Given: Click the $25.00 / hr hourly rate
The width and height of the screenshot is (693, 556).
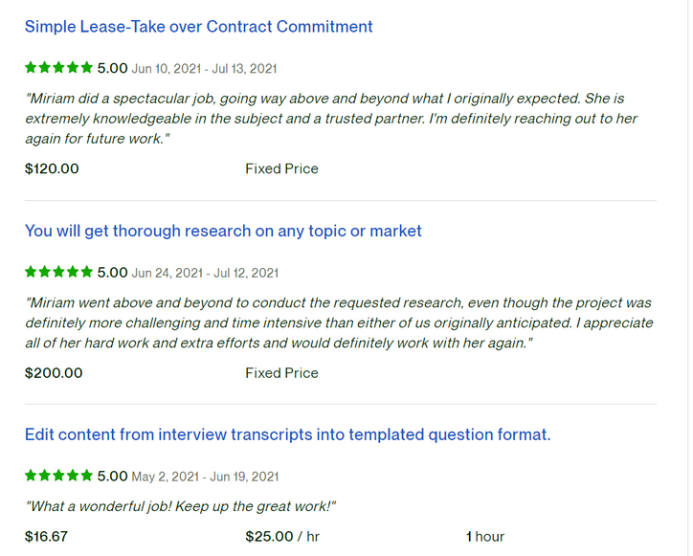Looking at the screenshot, I should (x=282, y=536).
